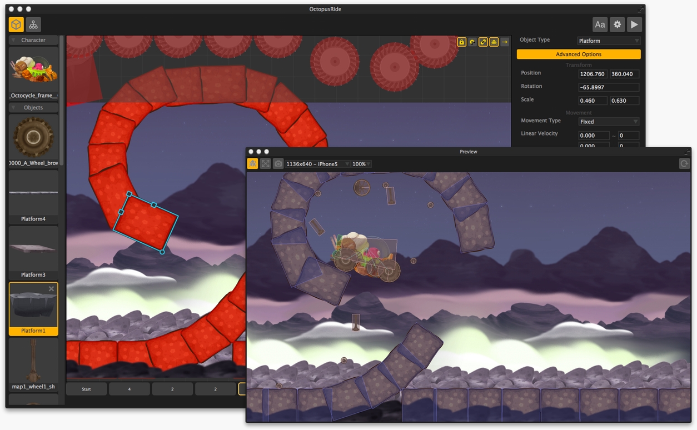Collapse the Character section header
Image resolution: width=697 pixels, height=430 pixels.
33,40
